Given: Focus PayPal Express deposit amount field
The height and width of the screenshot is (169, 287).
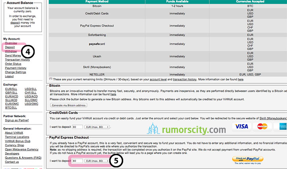Looking at the screenshot, I should [77, 161].
